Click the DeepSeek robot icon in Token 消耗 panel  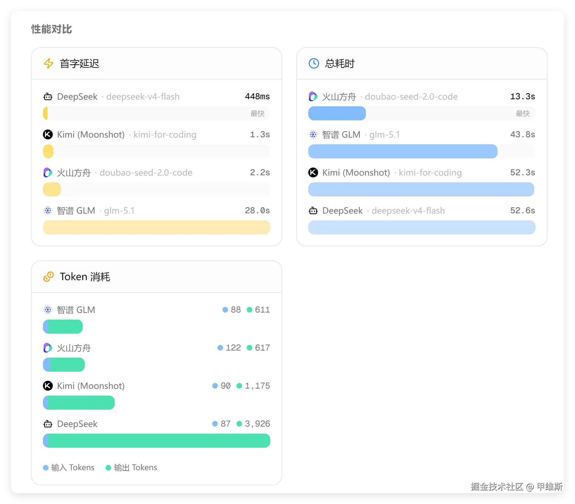tap(48, 424)
